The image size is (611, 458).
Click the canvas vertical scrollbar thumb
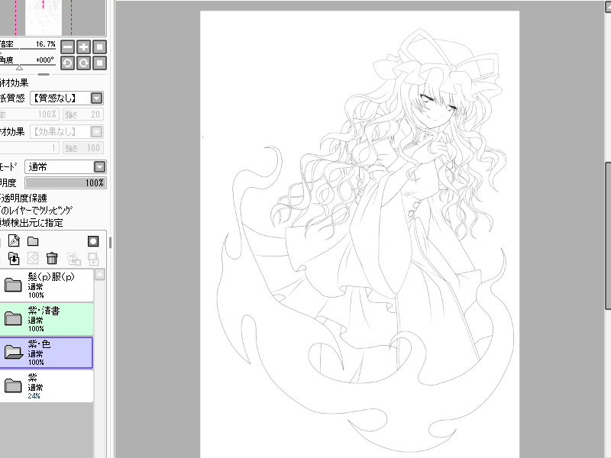(607, 236)
